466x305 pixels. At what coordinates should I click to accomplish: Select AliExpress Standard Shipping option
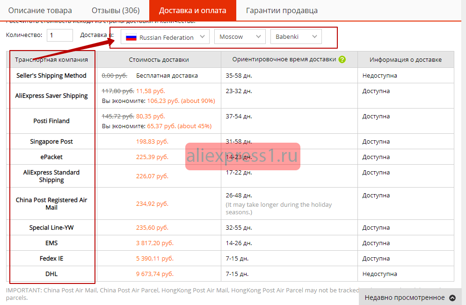pos(51,176)
